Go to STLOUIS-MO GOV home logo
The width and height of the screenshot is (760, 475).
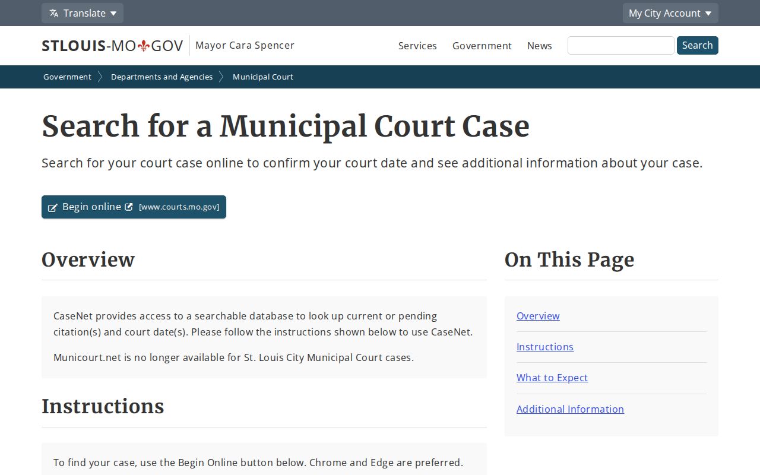[112, 46]
